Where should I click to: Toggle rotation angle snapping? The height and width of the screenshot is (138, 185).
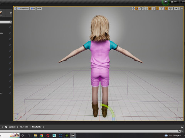click(x=158, y=8)
